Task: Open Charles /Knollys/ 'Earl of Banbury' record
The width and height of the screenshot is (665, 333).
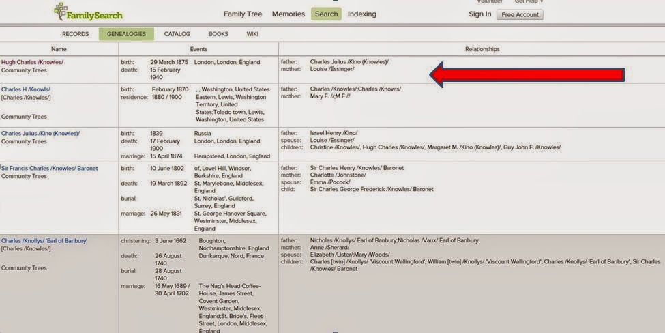Action: [44, 241]
